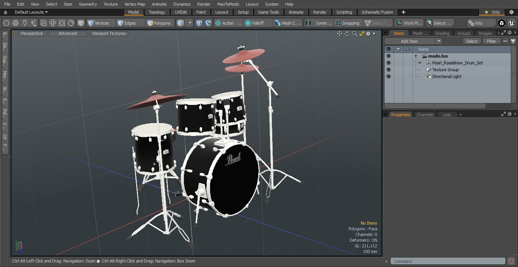Open Default Layouts dropdown
The width and height of the screenshot is (518, 267).
(x=31, y=12)
